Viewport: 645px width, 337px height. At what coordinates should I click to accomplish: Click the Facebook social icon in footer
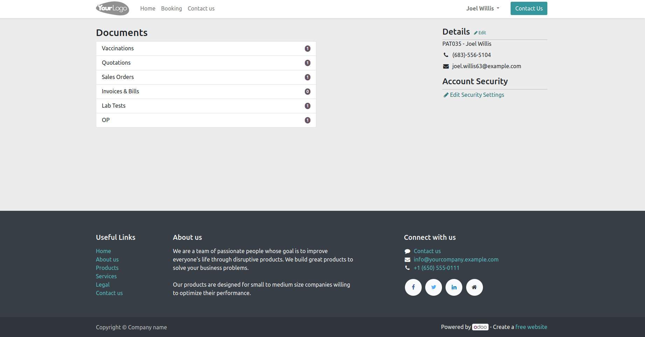(x=413, y=287)
